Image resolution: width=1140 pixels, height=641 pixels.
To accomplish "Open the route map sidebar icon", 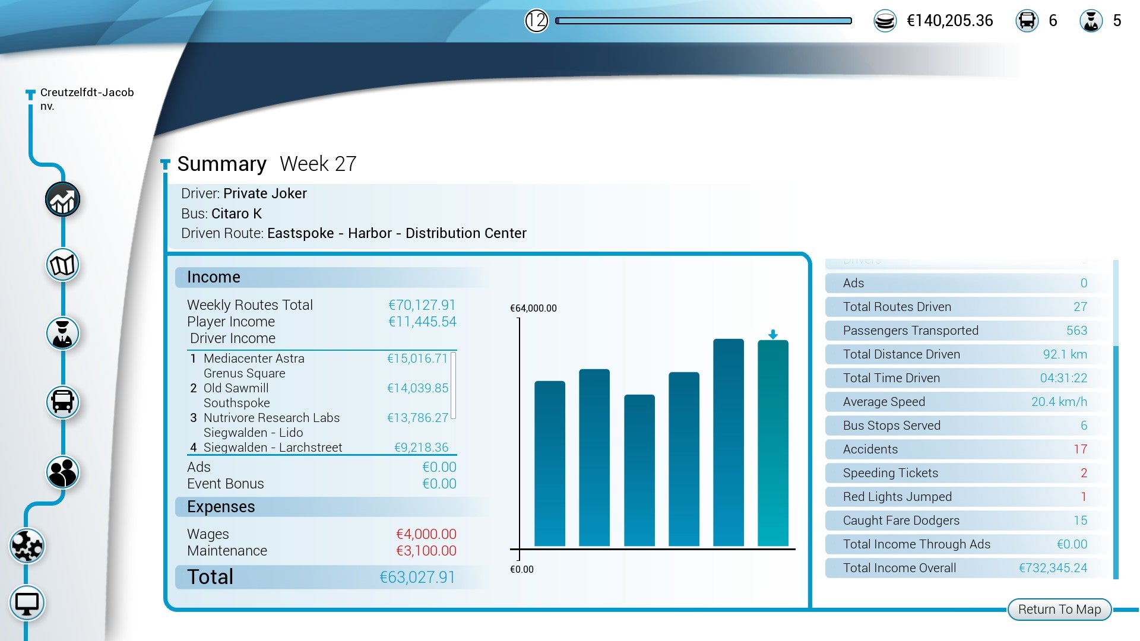I will tap(62, 265).
